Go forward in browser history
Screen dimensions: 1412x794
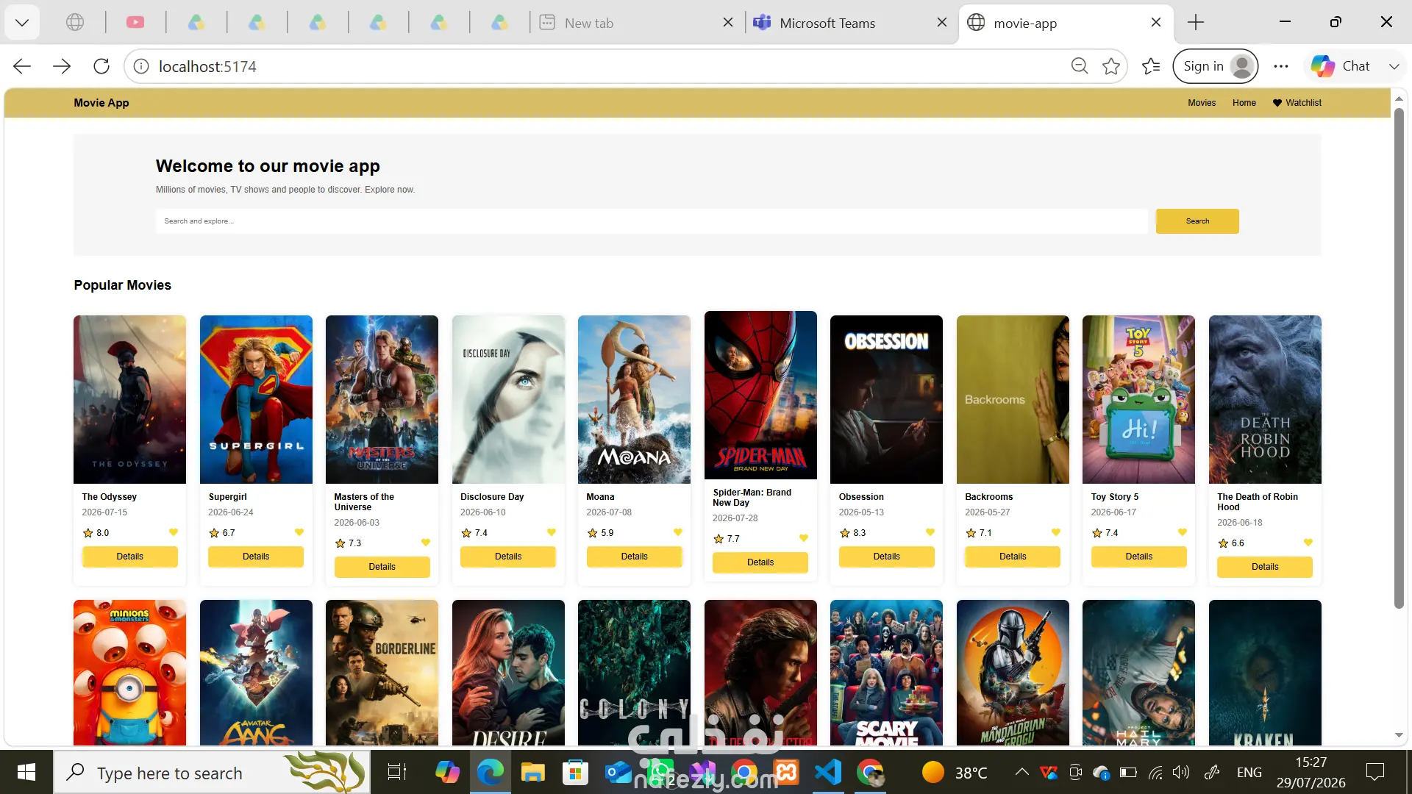pos(62,66)
